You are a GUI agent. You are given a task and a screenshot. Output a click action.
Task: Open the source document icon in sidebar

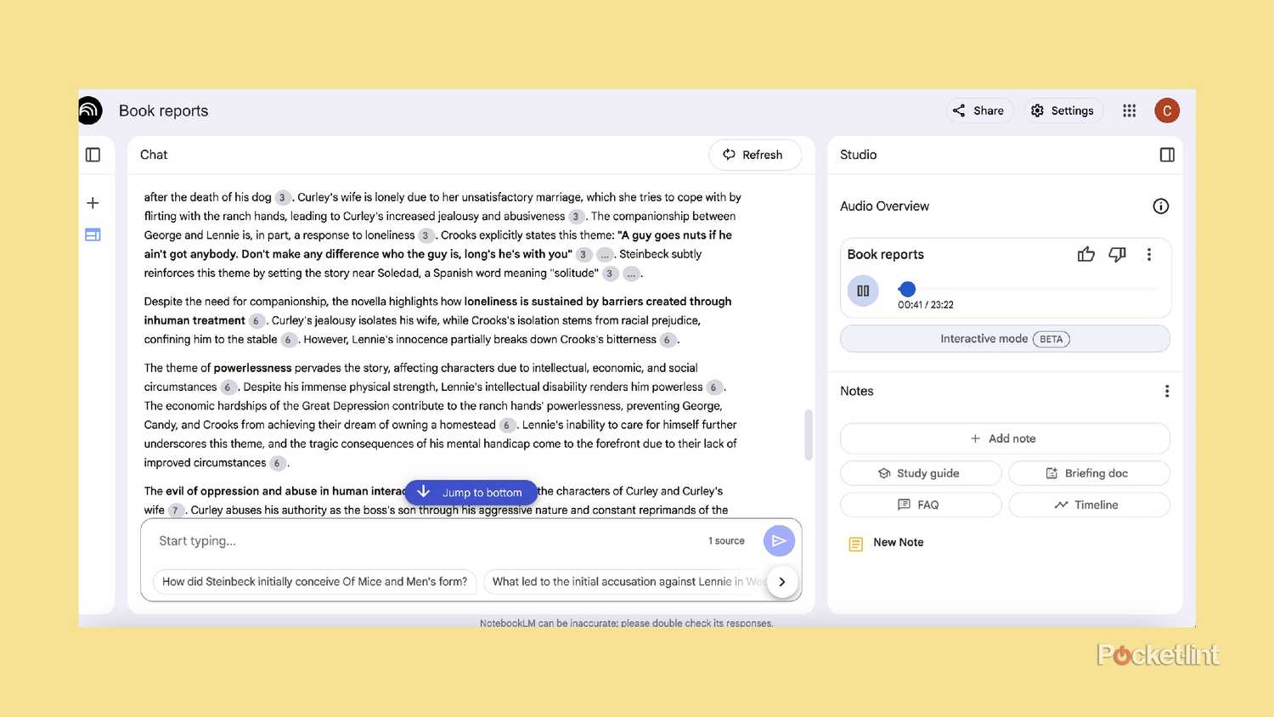pos(93,234)
